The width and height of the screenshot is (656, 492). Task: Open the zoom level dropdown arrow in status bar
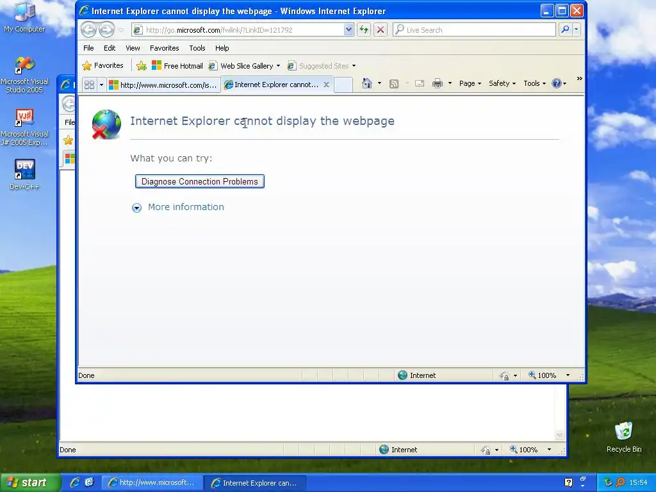tap(568, 375)
